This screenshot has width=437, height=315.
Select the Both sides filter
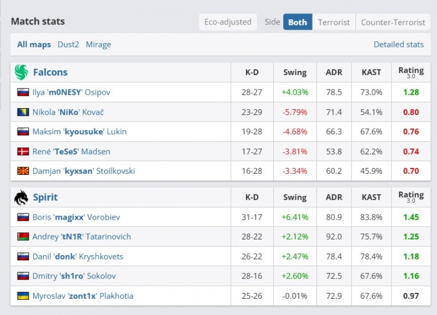coord(297,22)
